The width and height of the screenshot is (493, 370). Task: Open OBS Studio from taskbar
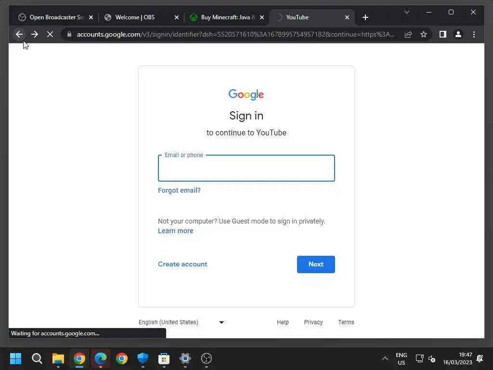[206, 358]
